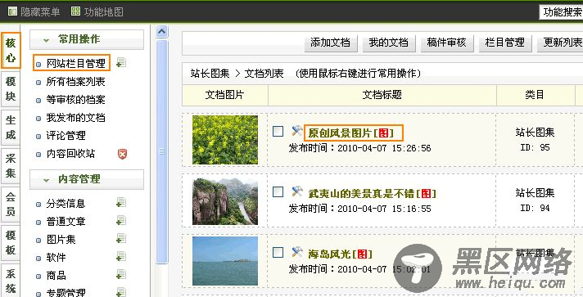Click the yellow flower field thumbnail

coord(225,140)
